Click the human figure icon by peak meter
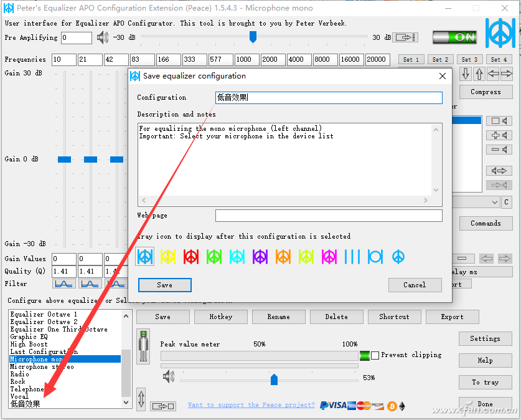This screenshot has width=521, height=420. click(143, 346)
